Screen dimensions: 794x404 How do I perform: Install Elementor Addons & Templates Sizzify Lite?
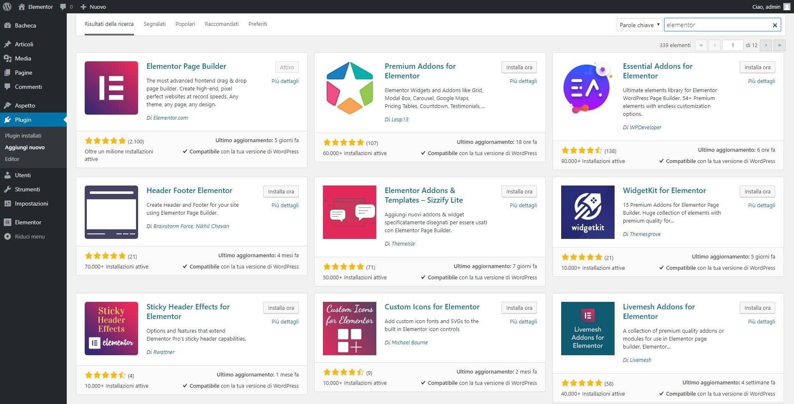[519, 191]
